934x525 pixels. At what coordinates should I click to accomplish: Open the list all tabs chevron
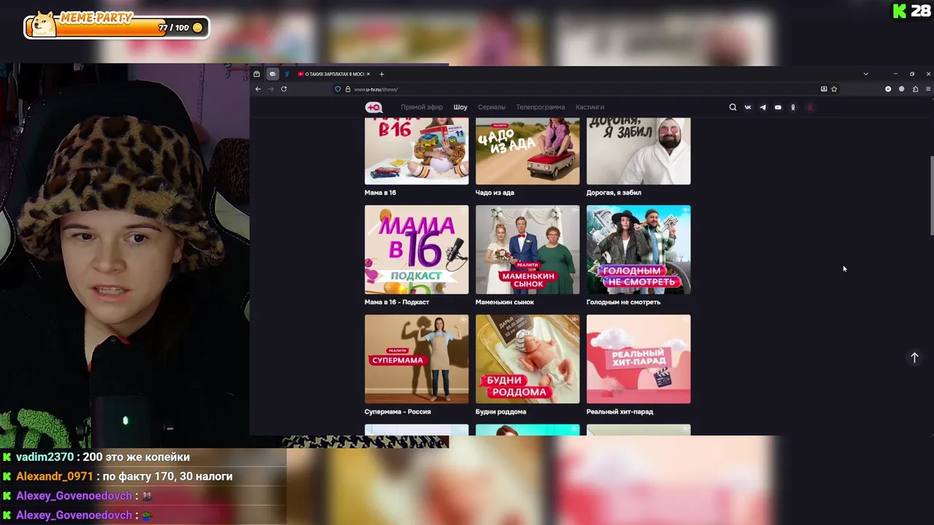pyautogui.click(x=865, y=74)
